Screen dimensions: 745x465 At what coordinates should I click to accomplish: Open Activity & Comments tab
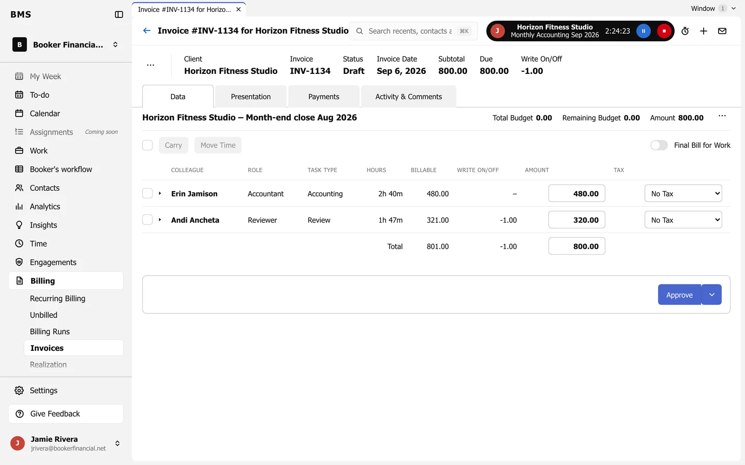tap(409, 97)
